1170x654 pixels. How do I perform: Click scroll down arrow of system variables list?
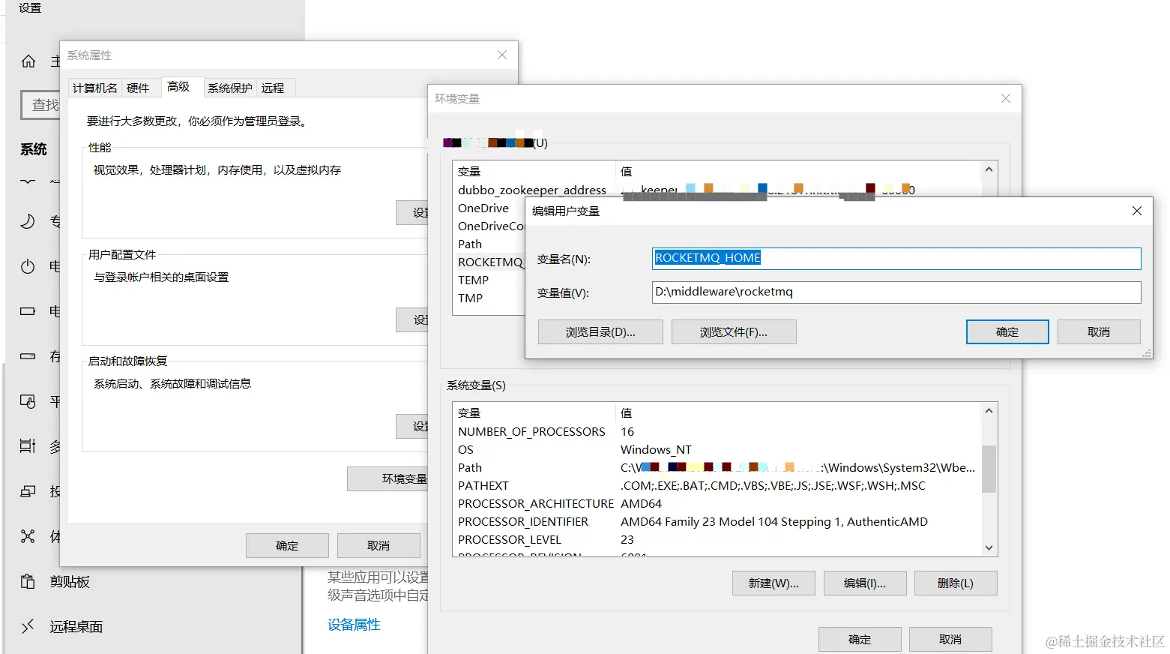click(989, 547)
